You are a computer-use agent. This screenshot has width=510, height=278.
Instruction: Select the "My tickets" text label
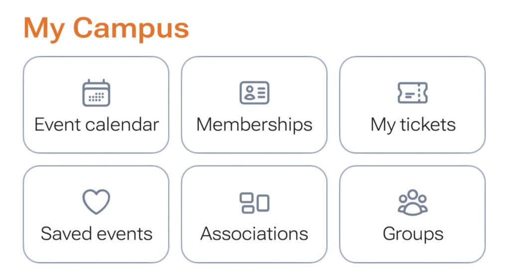413,126
